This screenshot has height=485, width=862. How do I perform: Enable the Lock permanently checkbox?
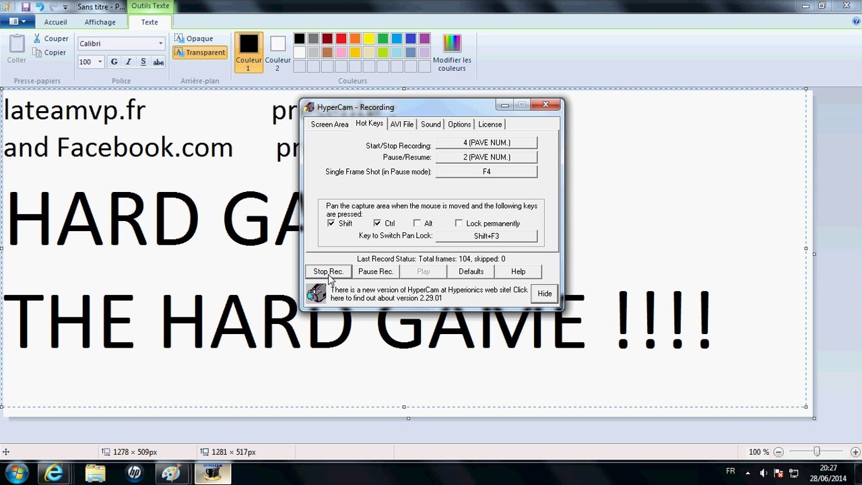[459, 223]
